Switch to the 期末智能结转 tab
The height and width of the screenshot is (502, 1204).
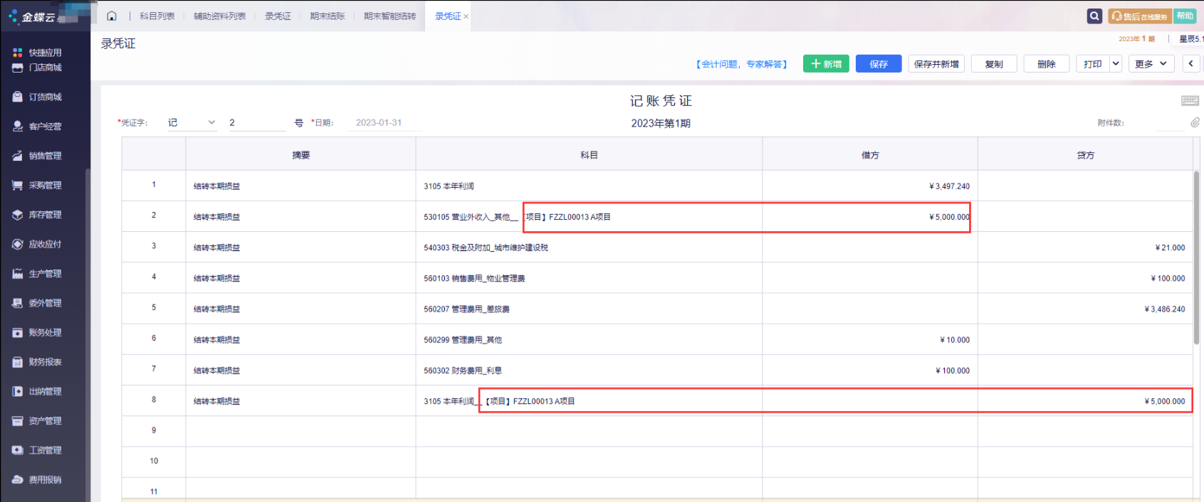[x=389, y=16]
